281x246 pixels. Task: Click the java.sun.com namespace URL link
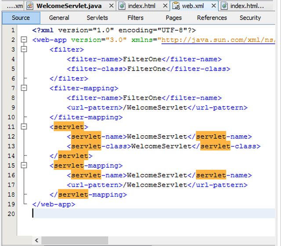(218, 40)
